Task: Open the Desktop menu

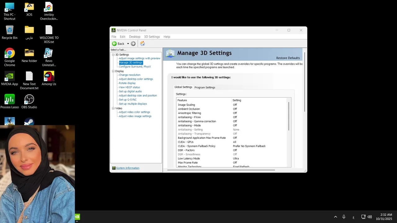Action: click(x=135, y=37)
